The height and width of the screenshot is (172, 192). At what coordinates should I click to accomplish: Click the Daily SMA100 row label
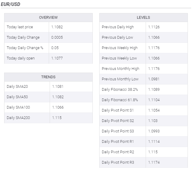pyautogui.click(x=18, y=107)
